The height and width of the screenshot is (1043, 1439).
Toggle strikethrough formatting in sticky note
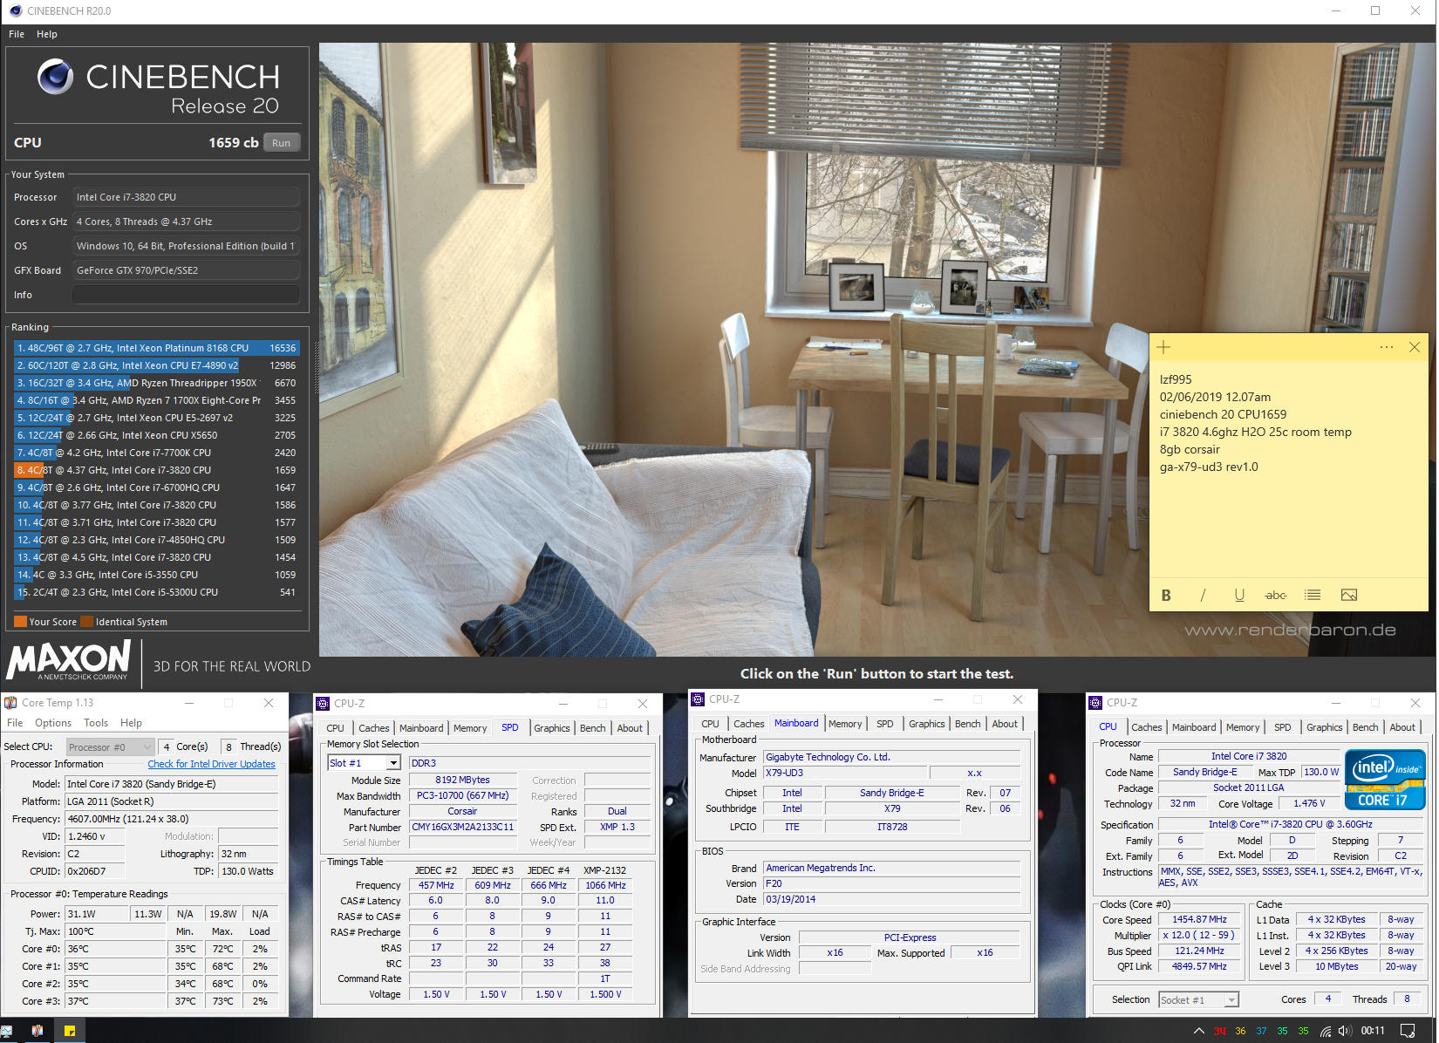tap(1276, 595)
